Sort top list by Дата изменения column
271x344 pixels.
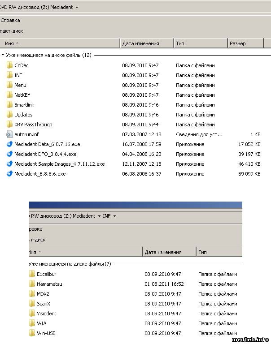point(141,43)
